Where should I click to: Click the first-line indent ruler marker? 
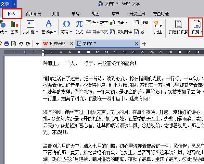tap(43, 51)
